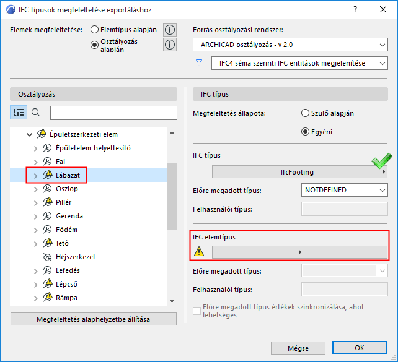Image resolution: width=398 pixels, height=362 pixels.
Task: Click the Héjszerkezet classification icon
Action: click(x=48, y=257)
